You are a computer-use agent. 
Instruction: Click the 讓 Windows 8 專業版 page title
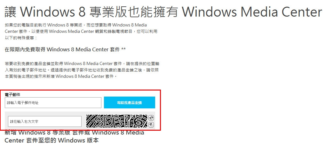click(163, 12)
